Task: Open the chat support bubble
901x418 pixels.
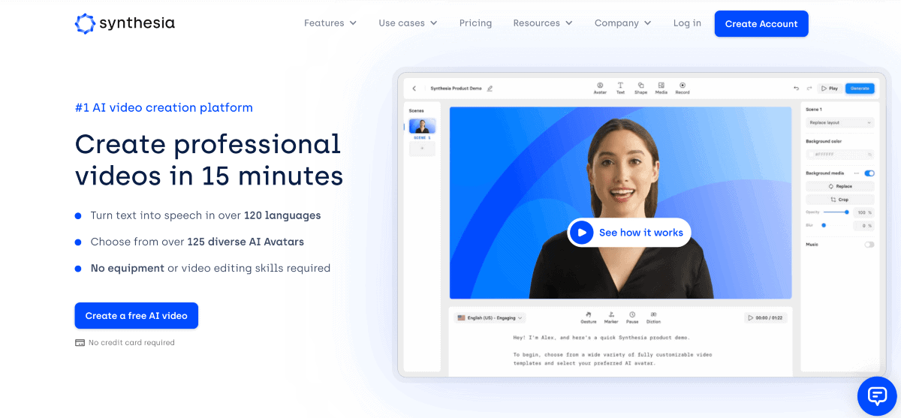Action: (877, 395)
